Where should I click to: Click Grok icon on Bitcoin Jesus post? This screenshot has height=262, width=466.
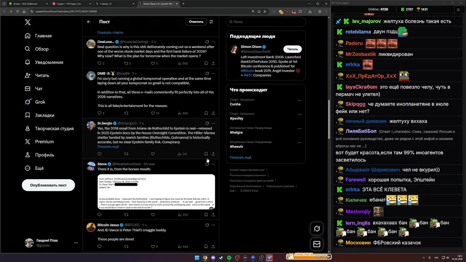[207, 225]
